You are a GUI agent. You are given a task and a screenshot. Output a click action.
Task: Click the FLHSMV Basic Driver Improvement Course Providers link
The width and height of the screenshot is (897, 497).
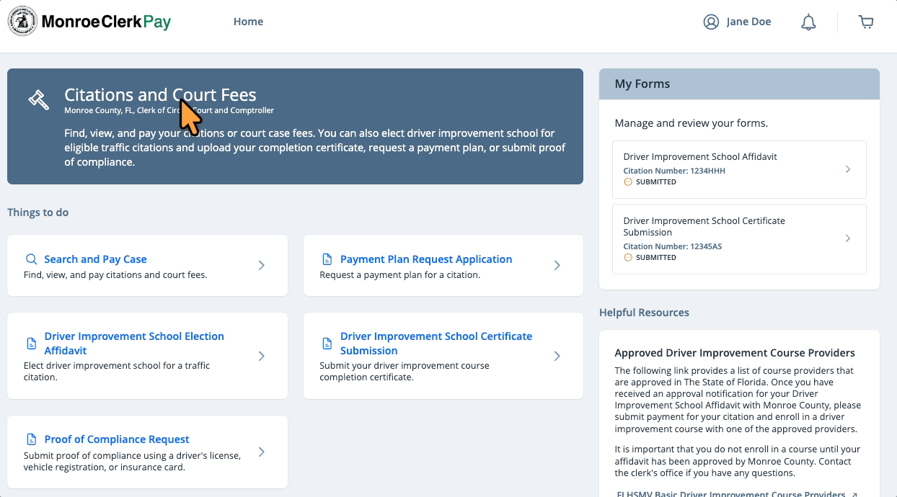[731, 493]
